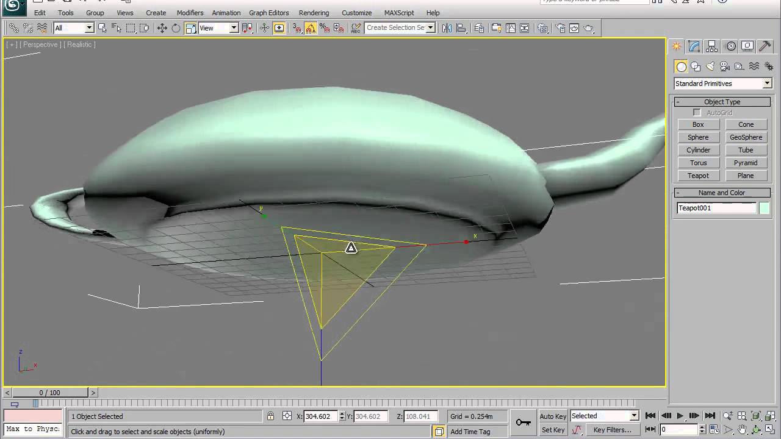Viewport: 781px width, 439px height.
Task: Activate the Select Object tool
Action: (102, 28)
